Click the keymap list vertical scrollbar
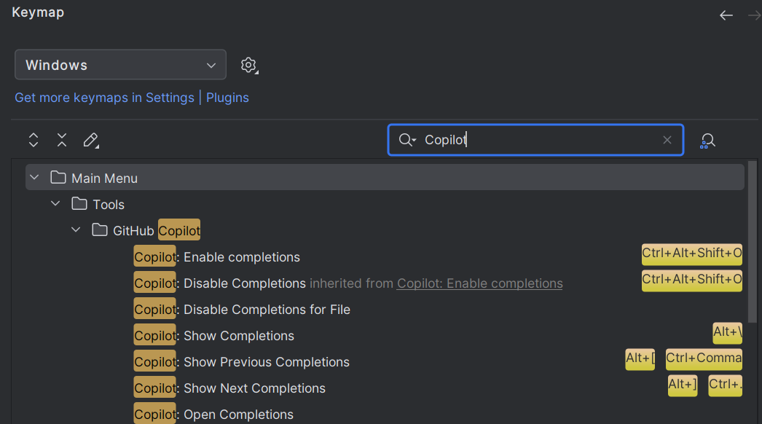 pyautogui.click(x=753, y=248)
